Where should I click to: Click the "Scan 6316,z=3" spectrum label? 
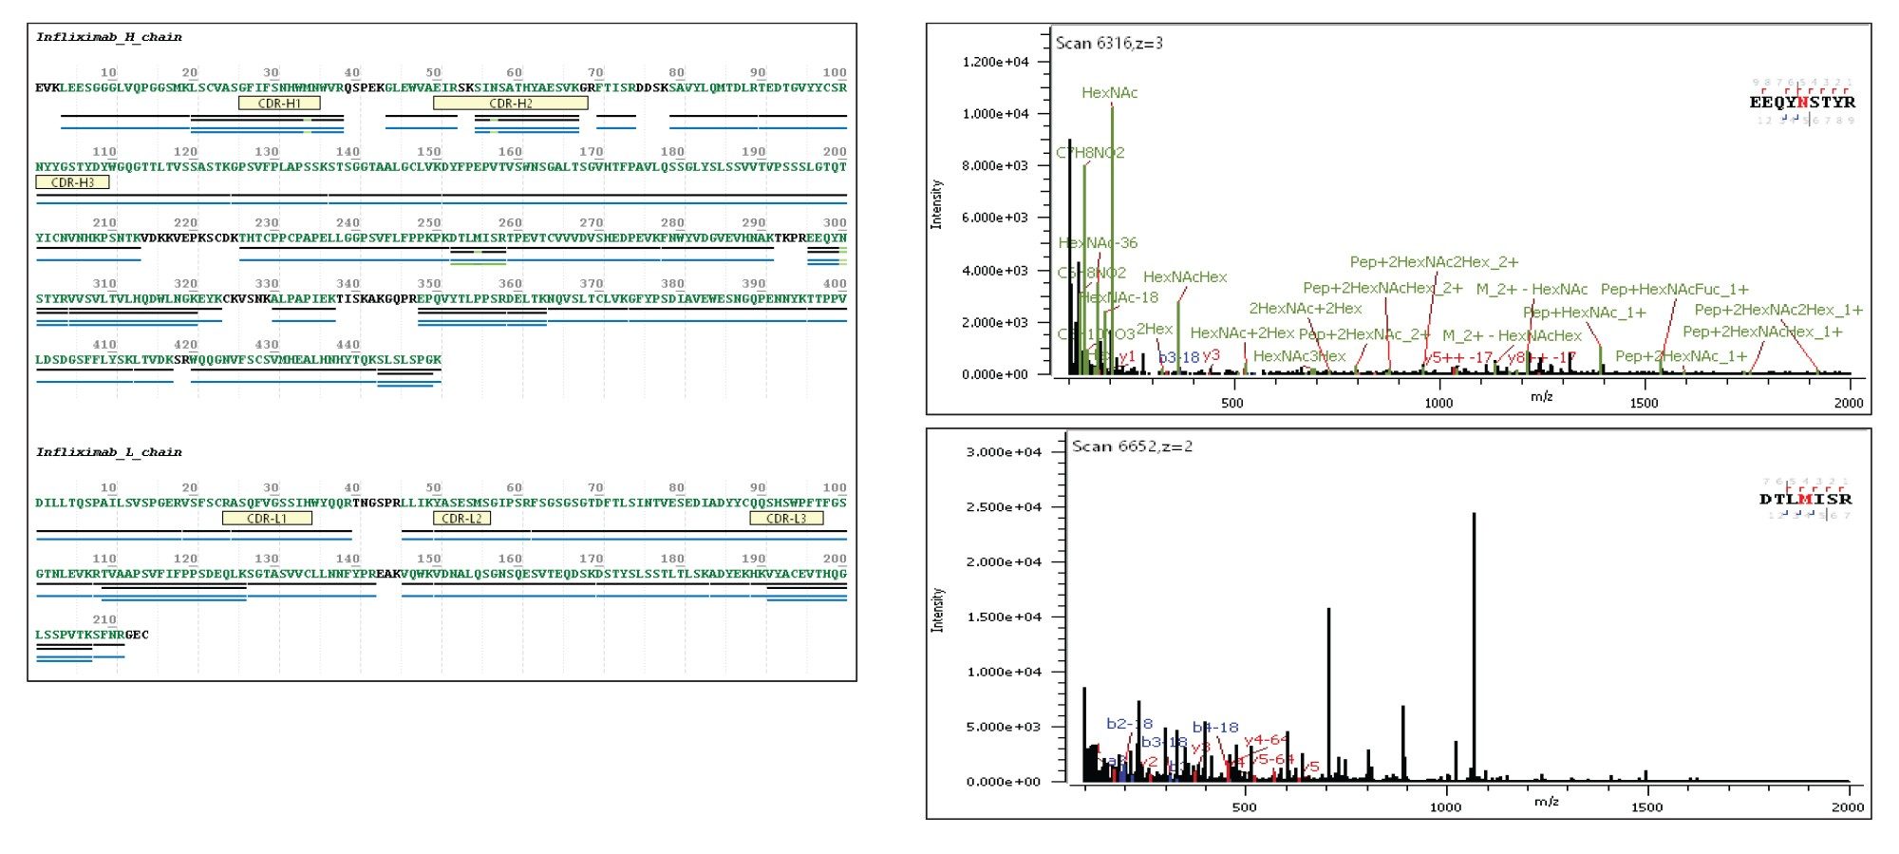point(1109,43)
